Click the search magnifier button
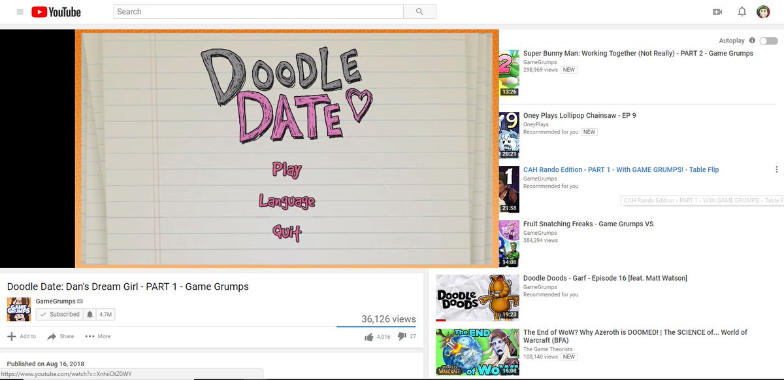 click(419, 12)
